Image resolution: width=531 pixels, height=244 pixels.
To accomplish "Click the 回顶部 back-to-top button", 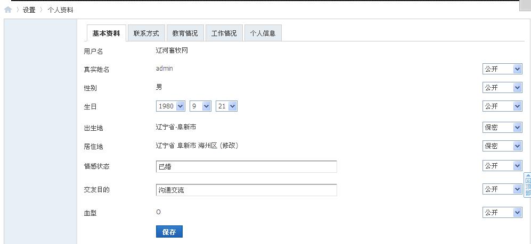I will (x=528, y=185).
